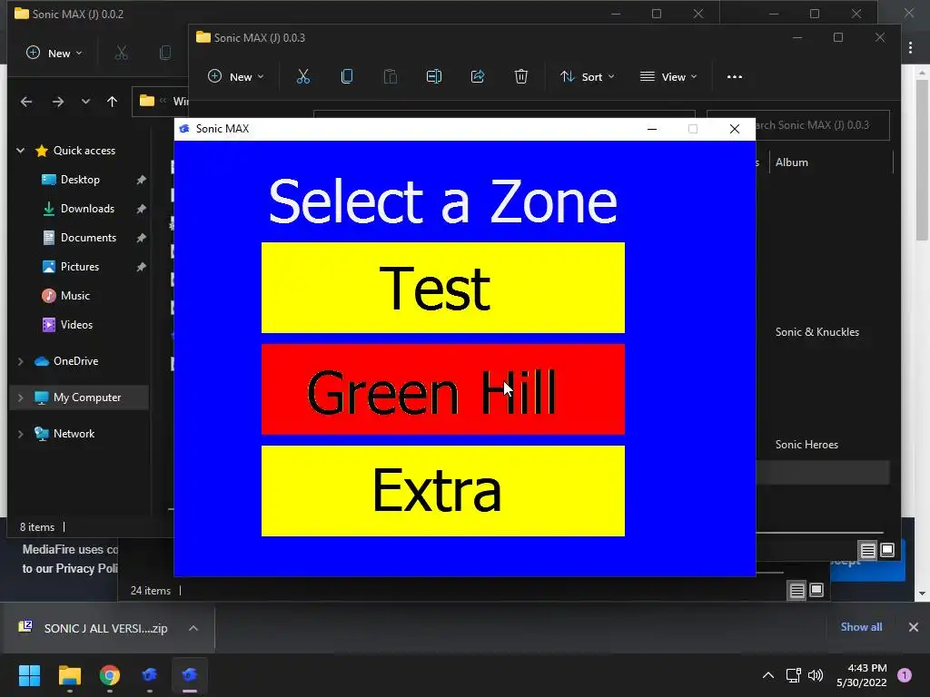
Task: Switch 0.0.3 window to details view
Action: click(x=867, y=551)
